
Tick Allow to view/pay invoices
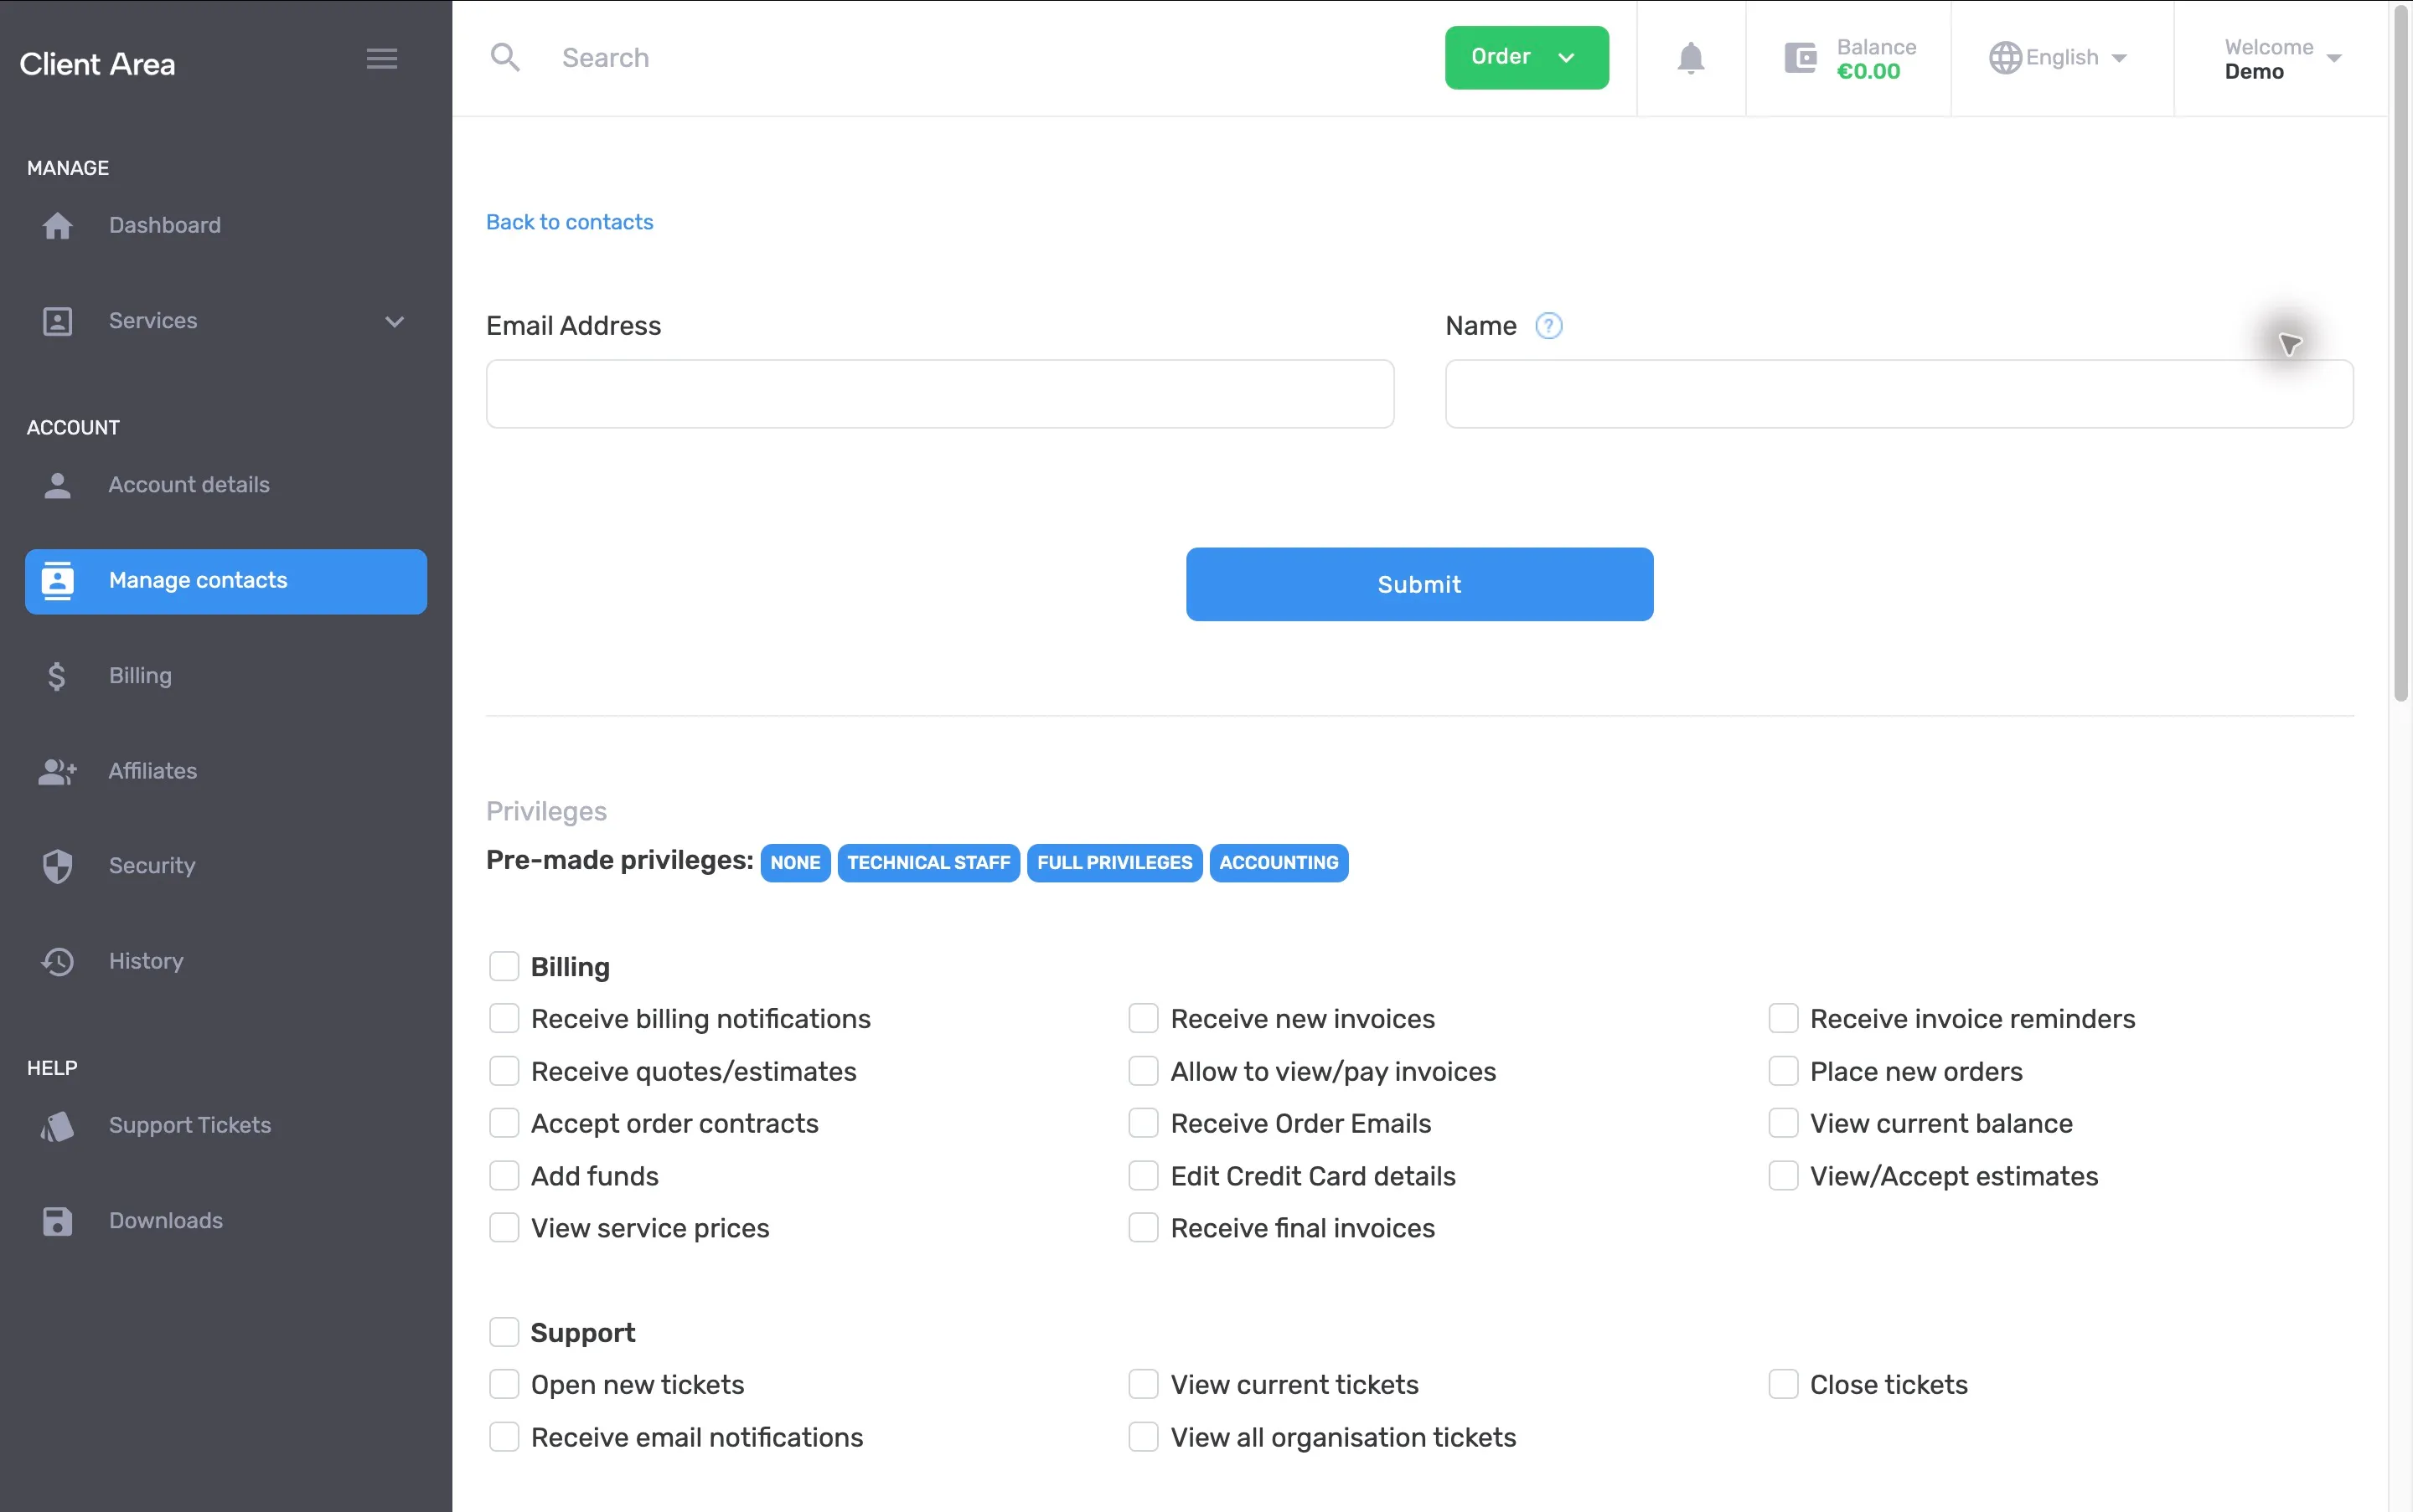1143,1071
